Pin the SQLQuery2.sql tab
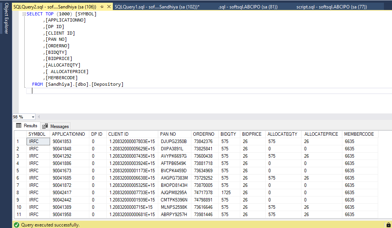The height and width of the screenshot is (228, 392). coord(102,7)
